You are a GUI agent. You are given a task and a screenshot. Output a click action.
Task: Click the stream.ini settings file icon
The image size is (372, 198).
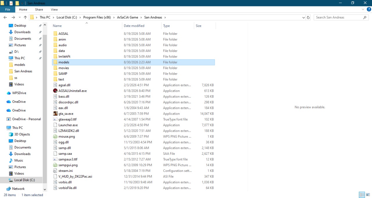(56, 171)
